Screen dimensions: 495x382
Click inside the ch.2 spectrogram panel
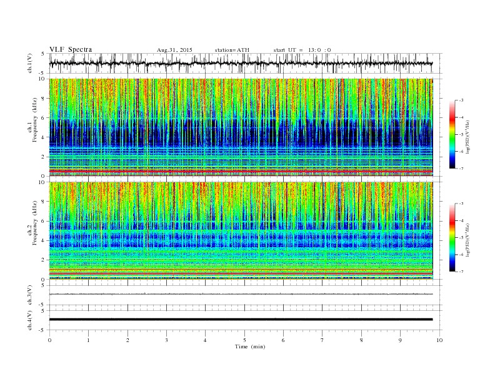[x=241, y=231]
